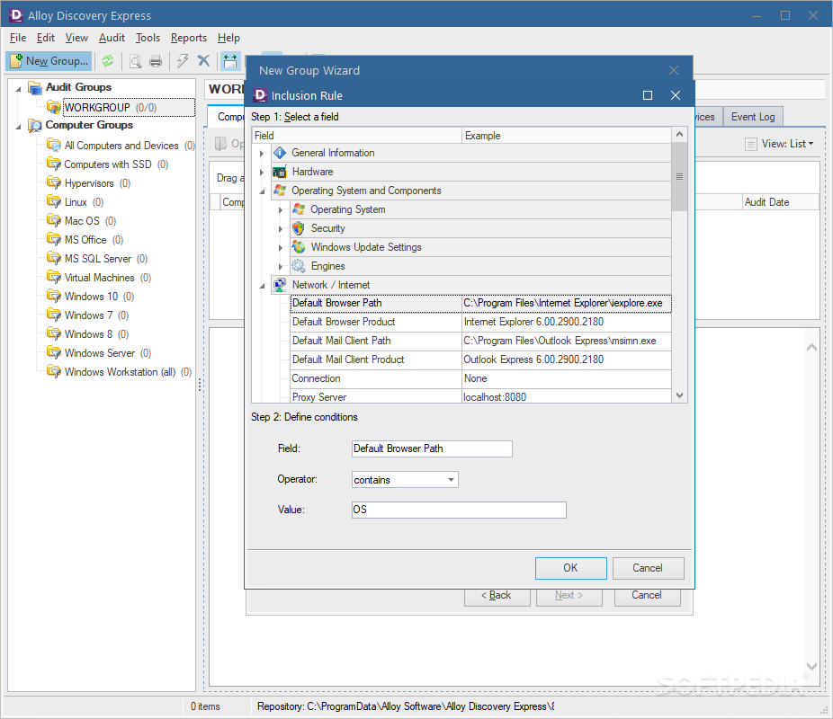This screenshot has width=833, height=719.
Task: Click the Hardware category icon
Action: [280, 172]
